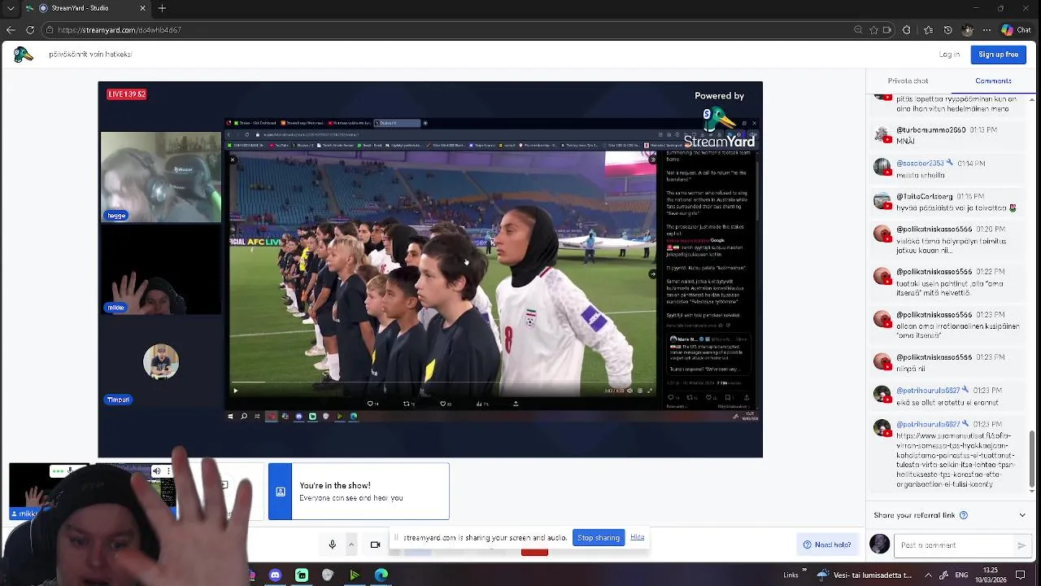
Task: Click hagge's camera thumbnail in the stream
Action: (160, 177)
